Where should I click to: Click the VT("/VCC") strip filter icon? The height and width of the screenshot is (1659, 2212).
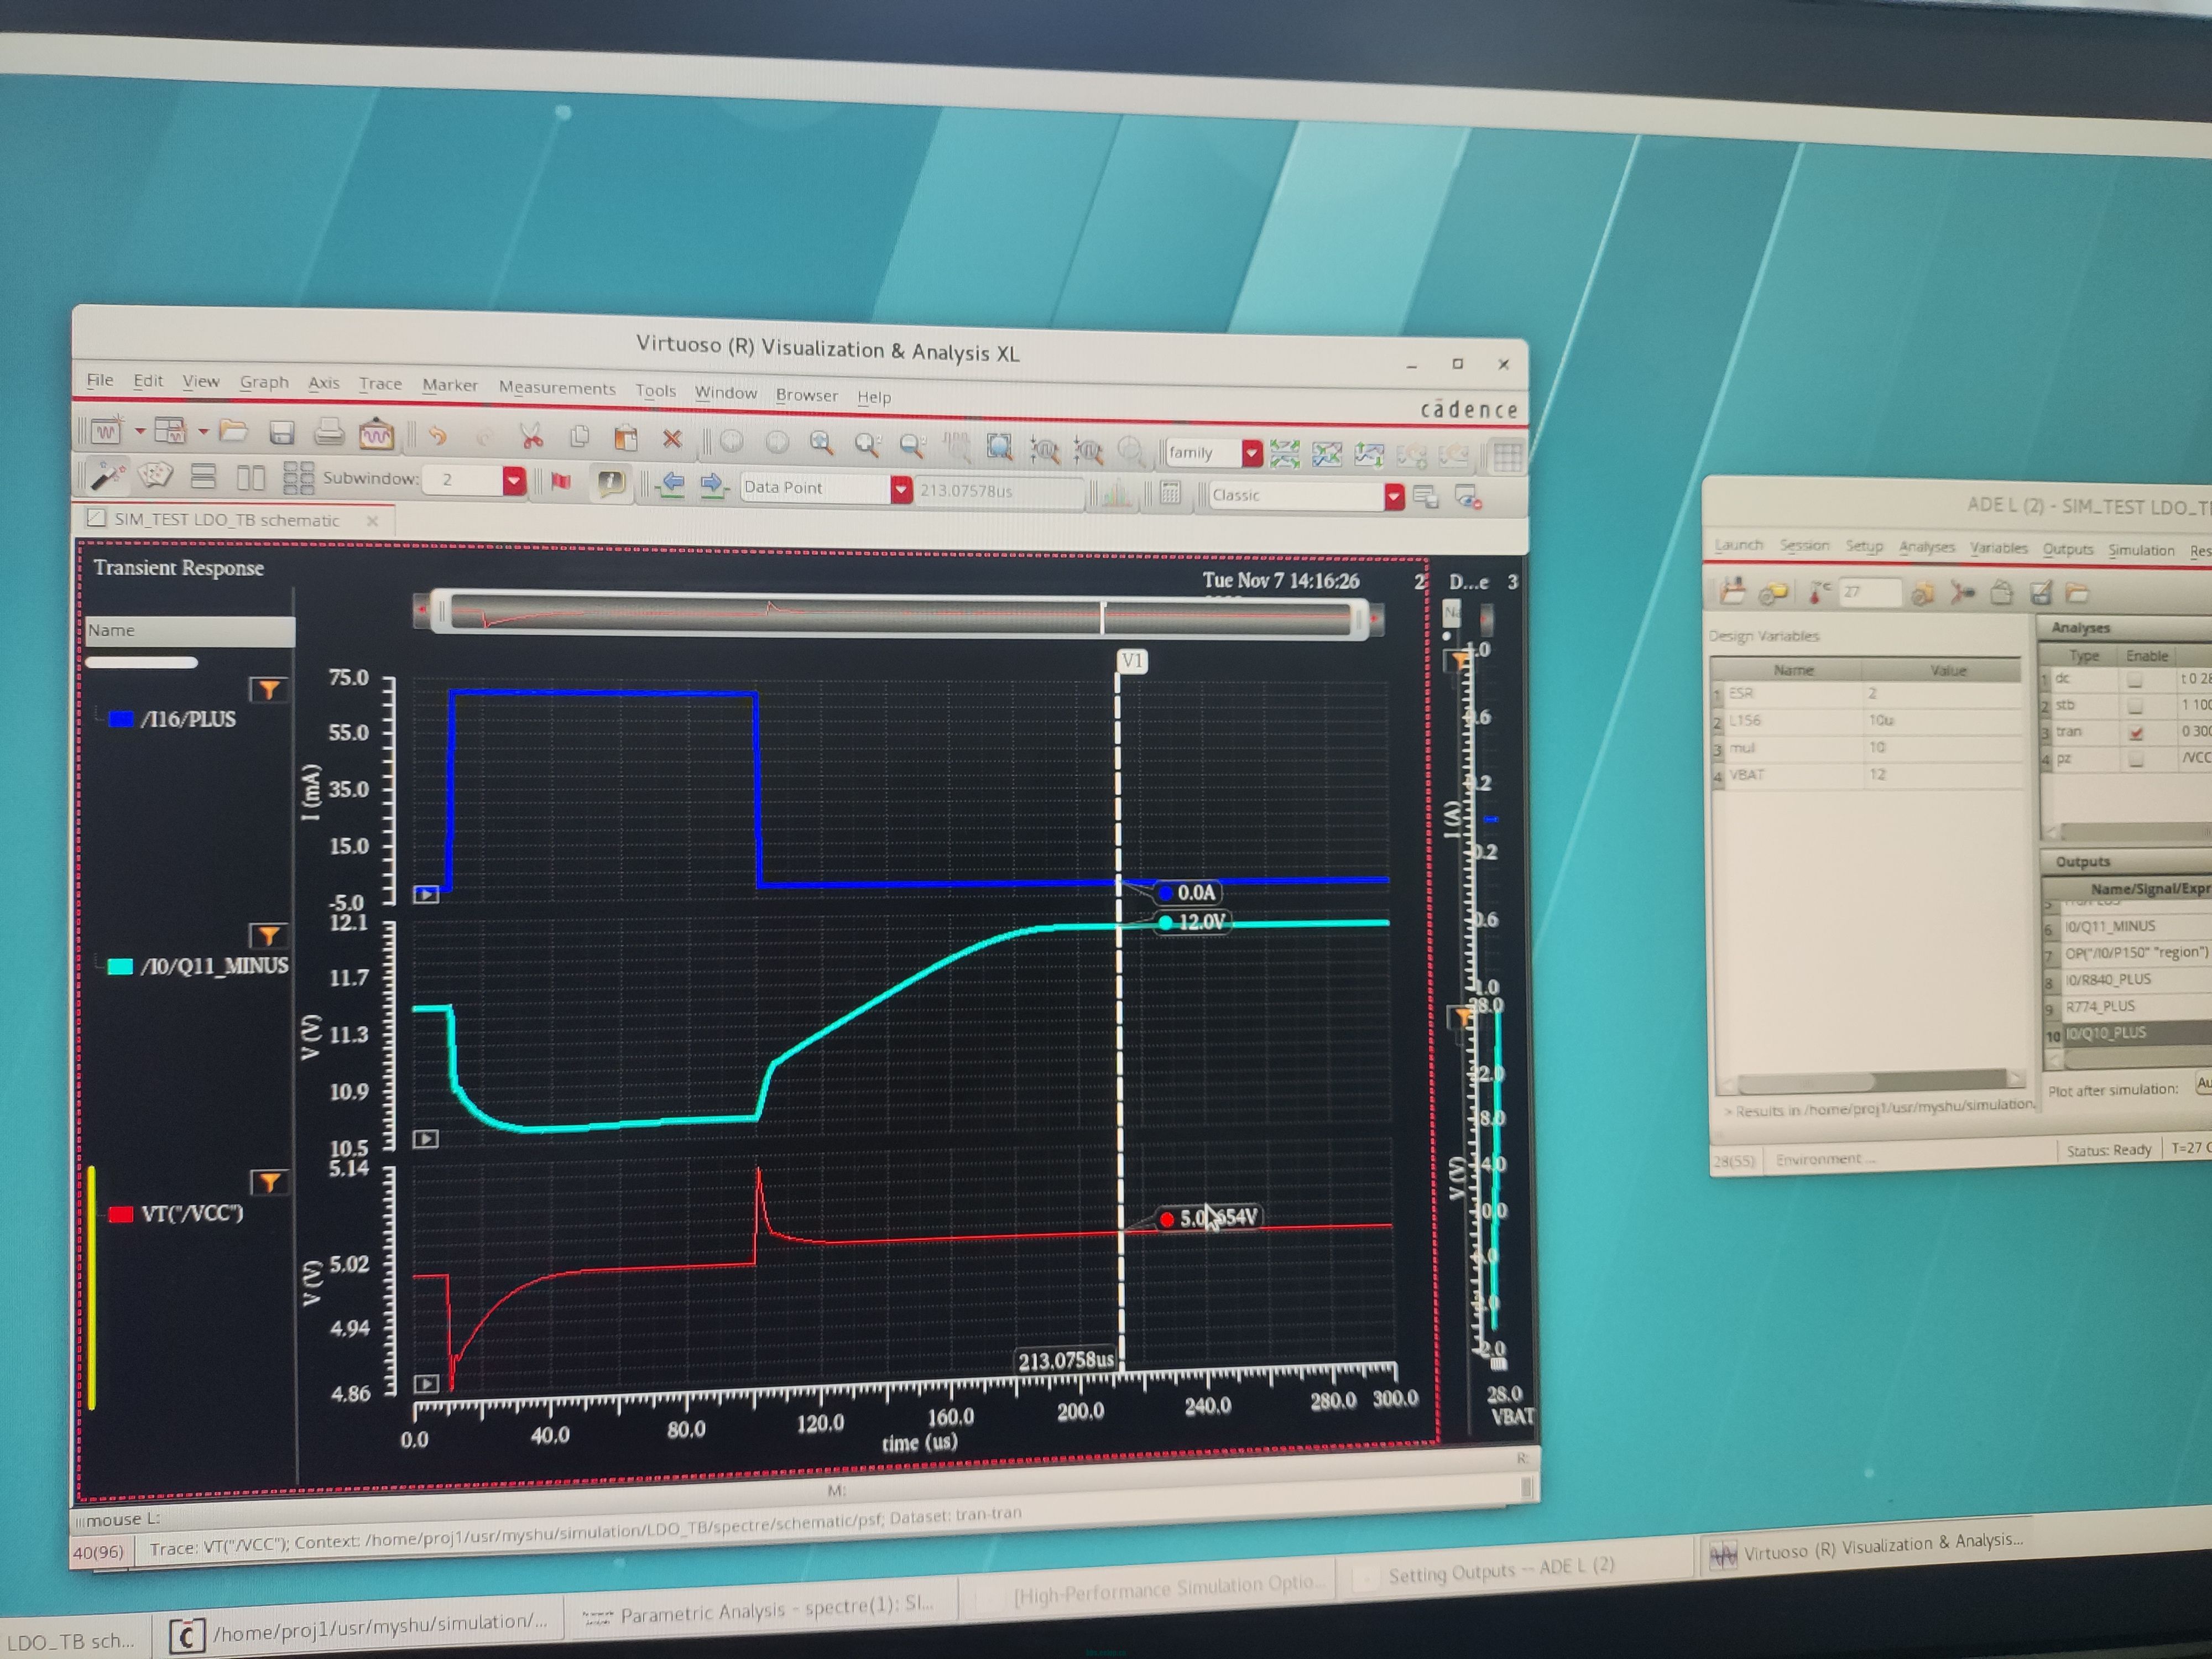coord(268,1183)
